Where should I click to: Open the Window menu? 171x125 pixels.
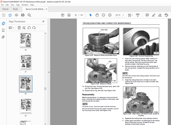[x=25, y=5]
